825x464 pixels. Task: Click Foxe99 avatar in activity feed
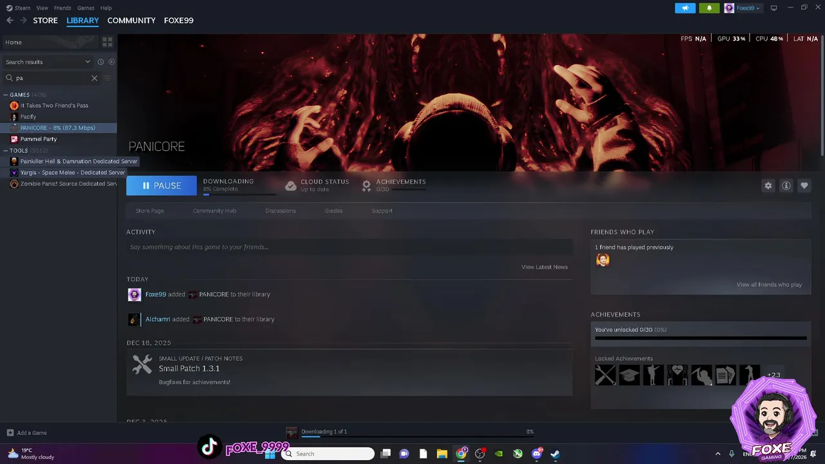pyautogui.click(x=135, y=295)
